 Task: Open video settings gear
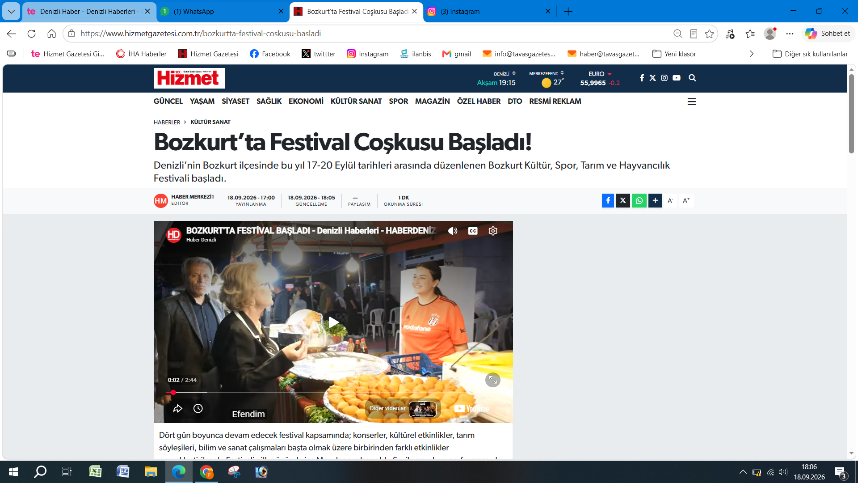[493, 231]
